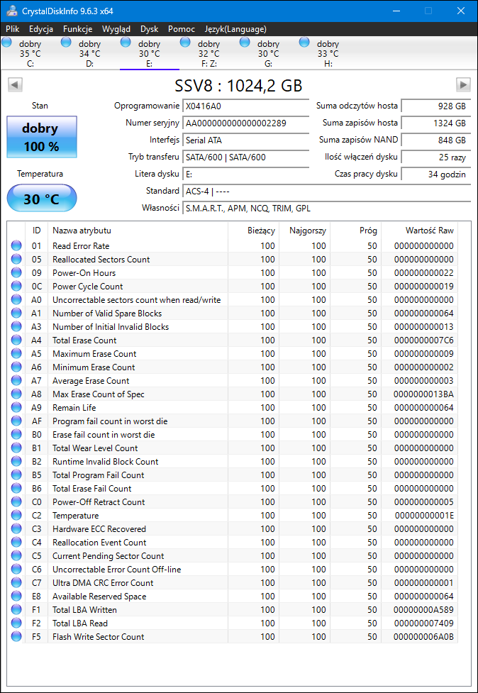478x693 pixels.
Task: Click status orb of Remain Life row
Action: (x=16, y=407)
